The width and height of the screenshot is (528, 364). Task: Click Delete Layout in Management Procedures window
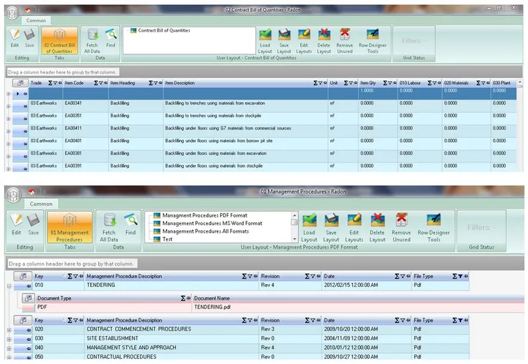tap(377, 227)
